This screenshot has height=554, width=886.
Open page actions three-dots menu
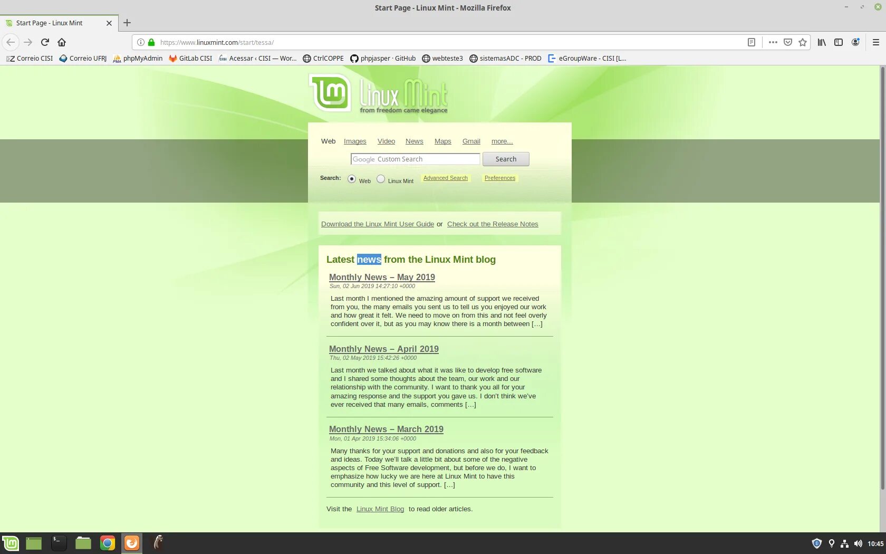(x=773, y=42)
